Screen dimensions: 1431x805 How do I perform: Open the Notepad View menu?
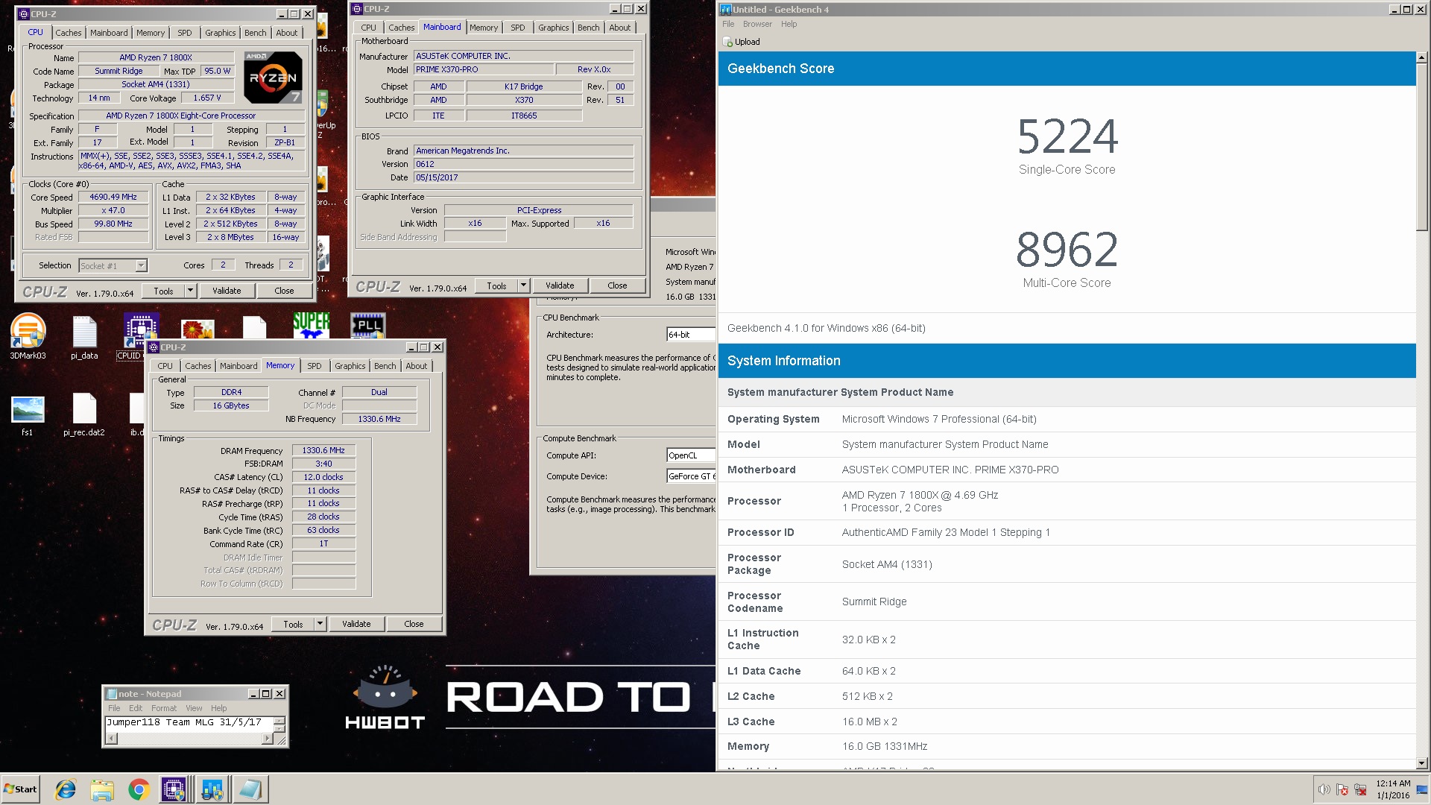click(x=194, y=708)
